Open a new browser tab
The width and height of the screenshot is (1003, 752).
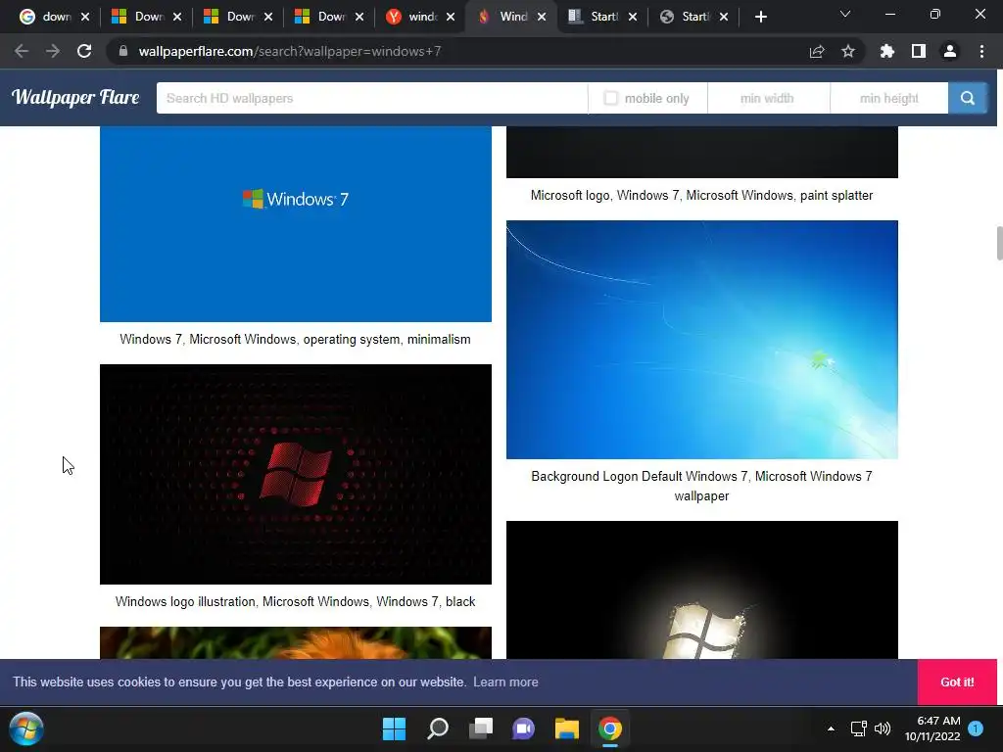point(760,17)
